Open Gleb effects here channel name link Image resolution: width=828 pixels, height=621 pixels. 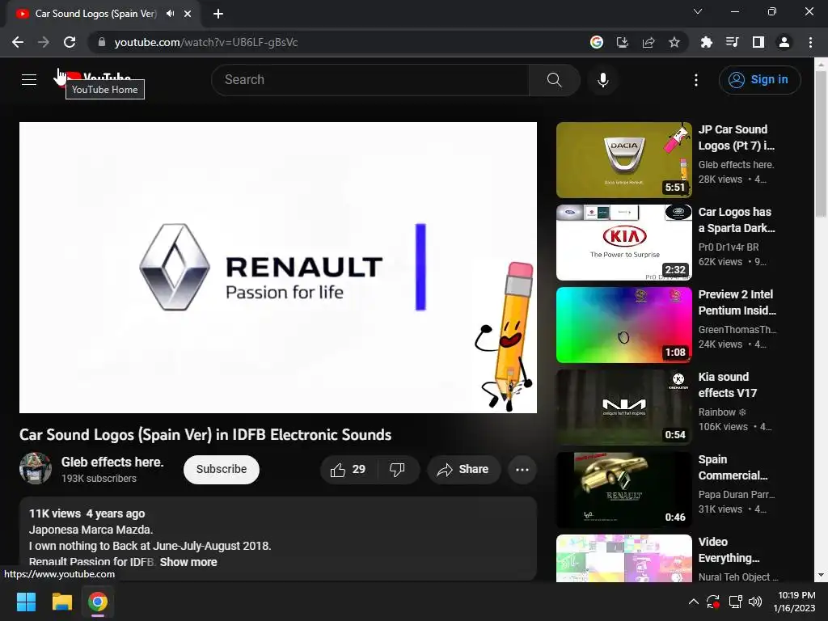coord(112,462)
